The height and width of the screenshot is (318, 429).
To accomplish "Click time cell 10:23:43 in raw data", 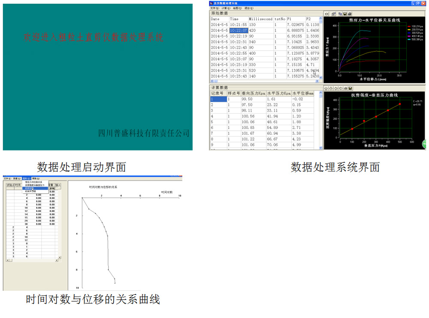I will (x=239, y=76).
